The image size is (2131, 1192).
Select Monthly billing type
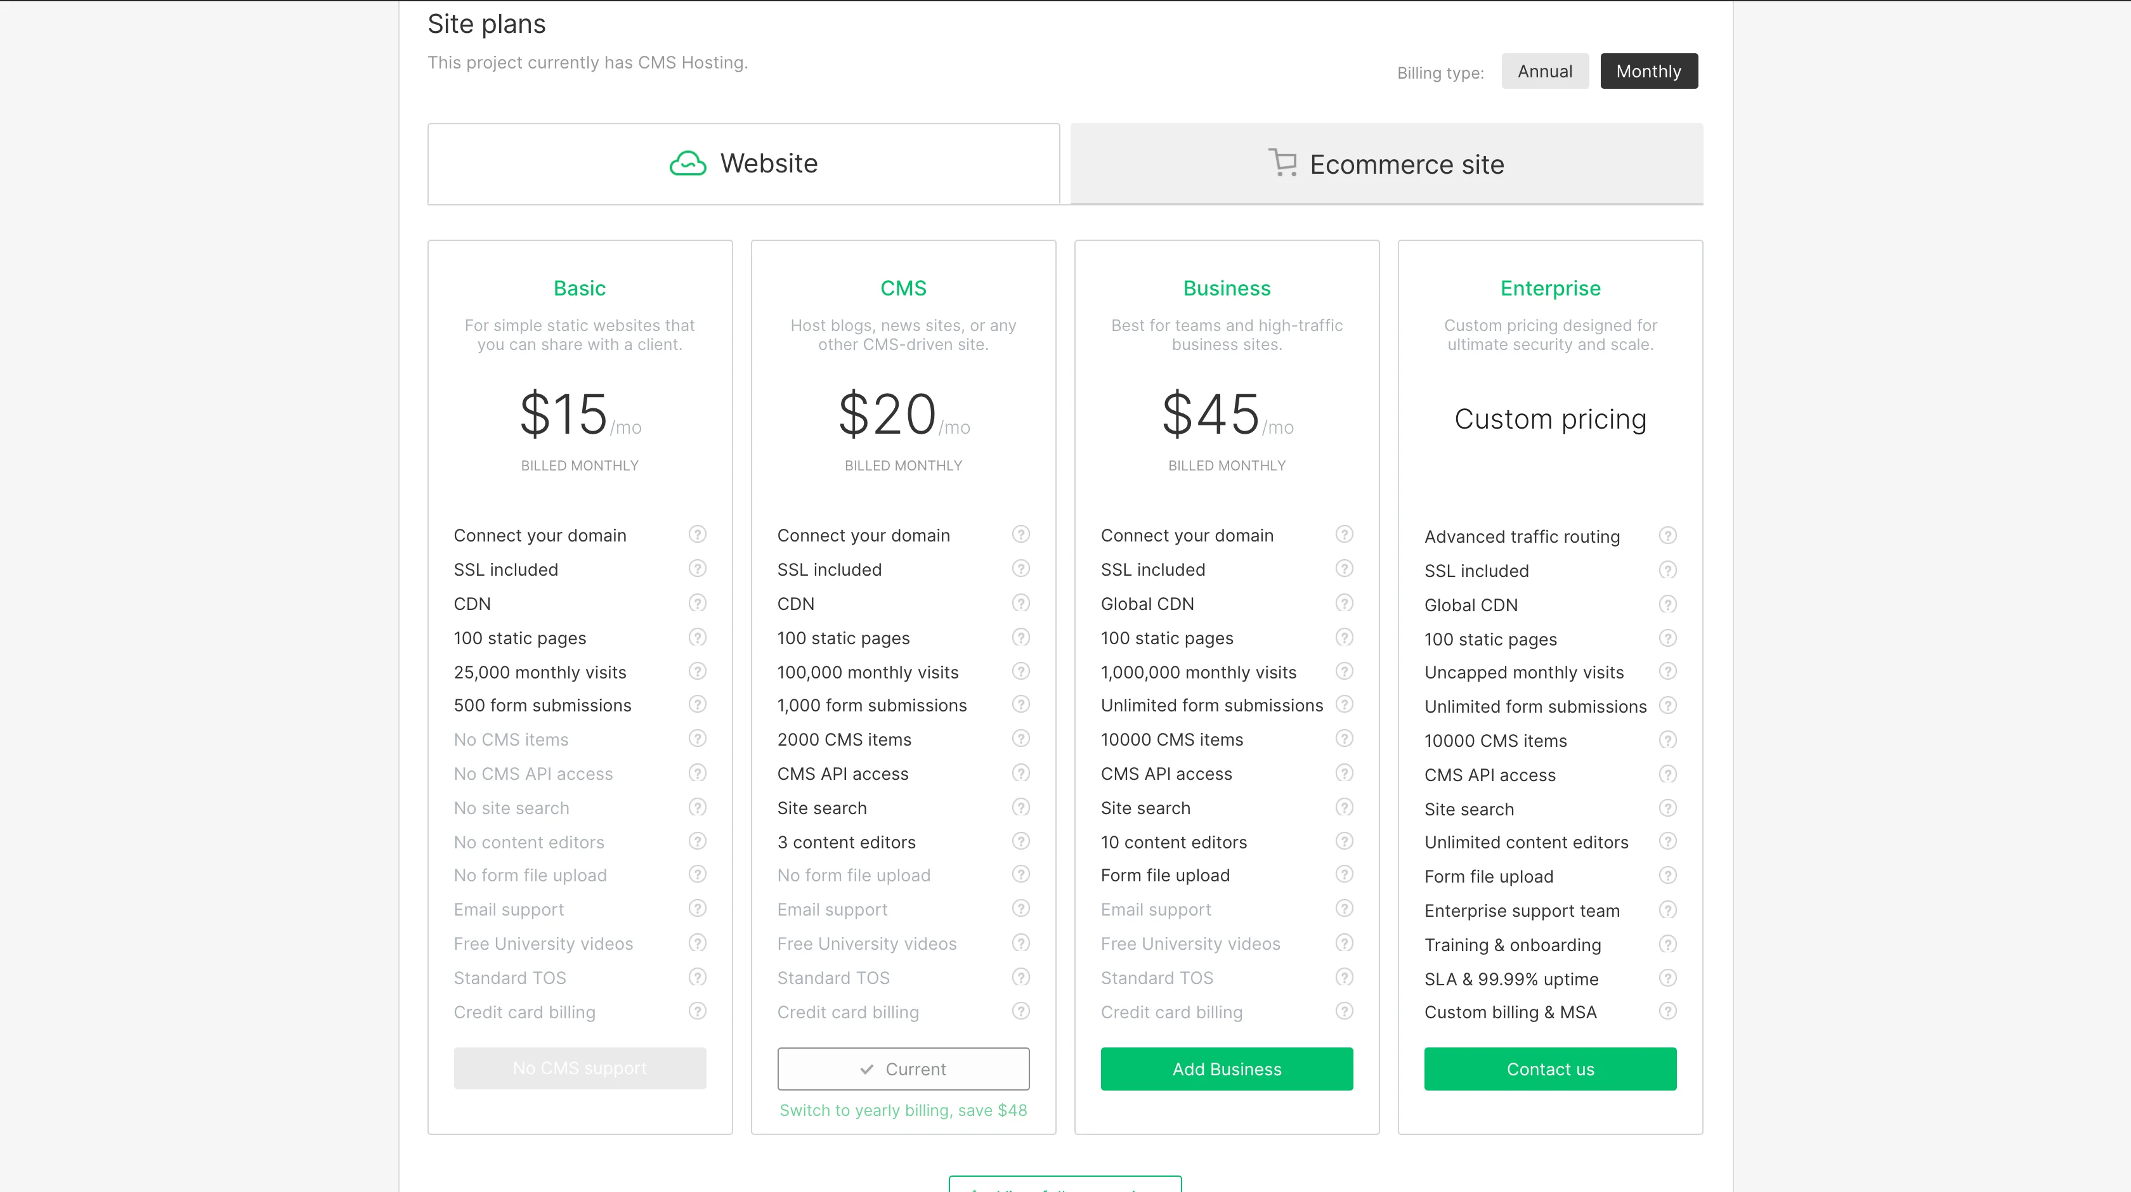tap(1648, 71)
